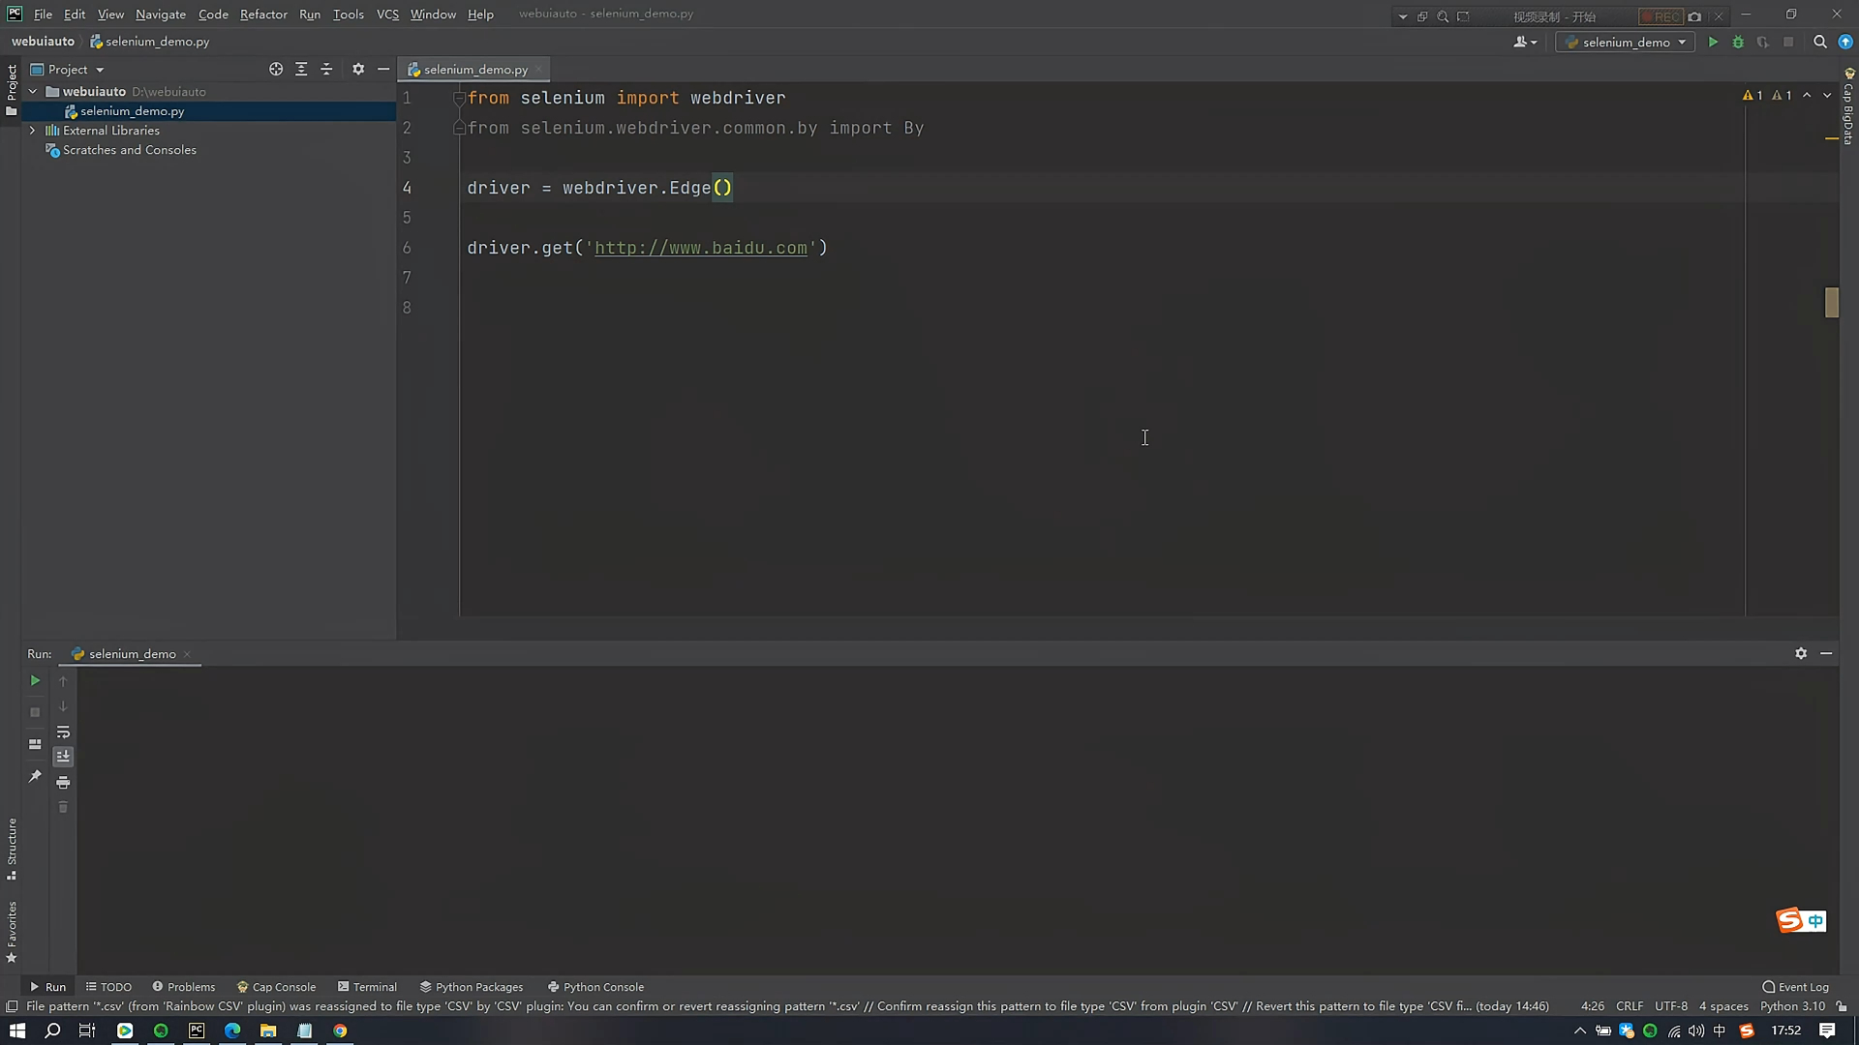Open PyCharm from the Windows taskbar
This screenshot has width=1859, height=1045.
[x=197, y=1030]
